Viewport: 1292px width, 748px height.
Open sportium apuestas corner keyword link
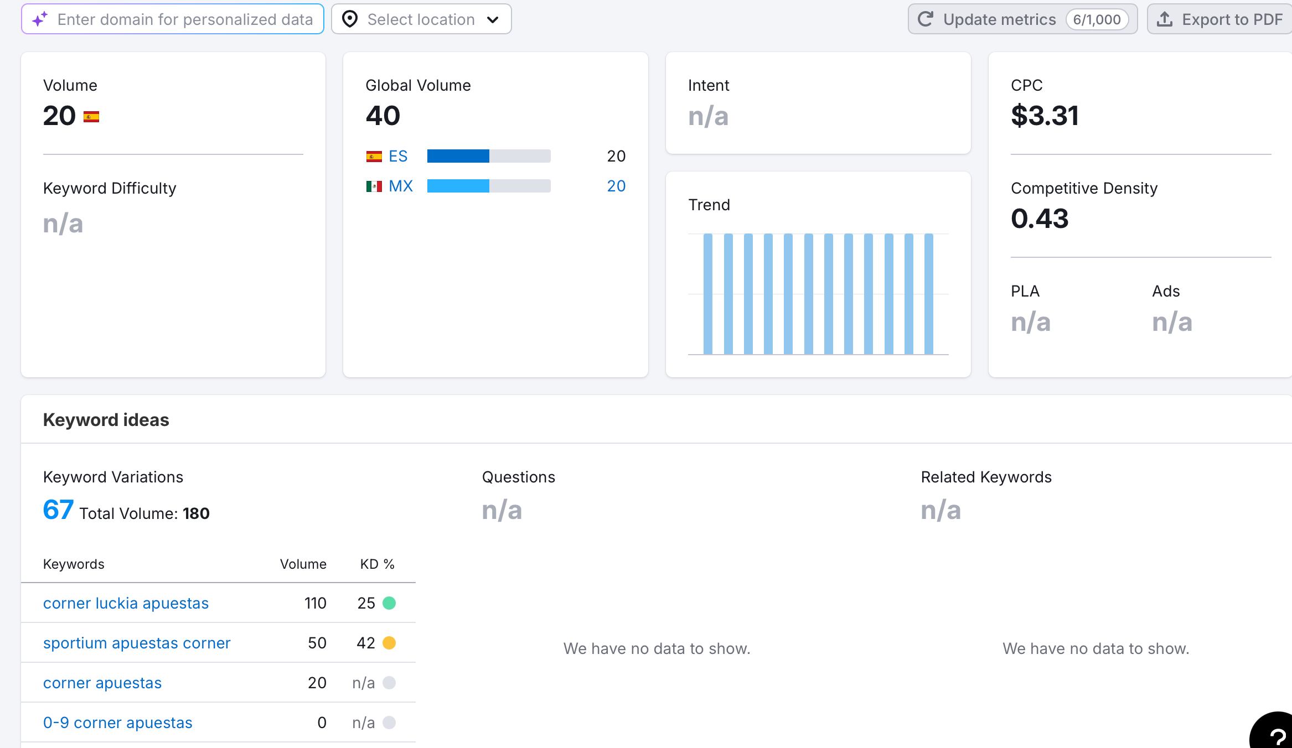[137, 643]
